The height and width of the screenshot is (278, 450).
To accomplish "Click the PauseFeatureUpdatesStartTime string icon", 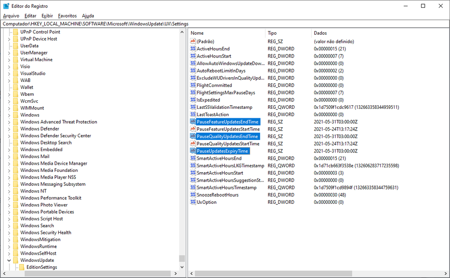I will point(193,129).
